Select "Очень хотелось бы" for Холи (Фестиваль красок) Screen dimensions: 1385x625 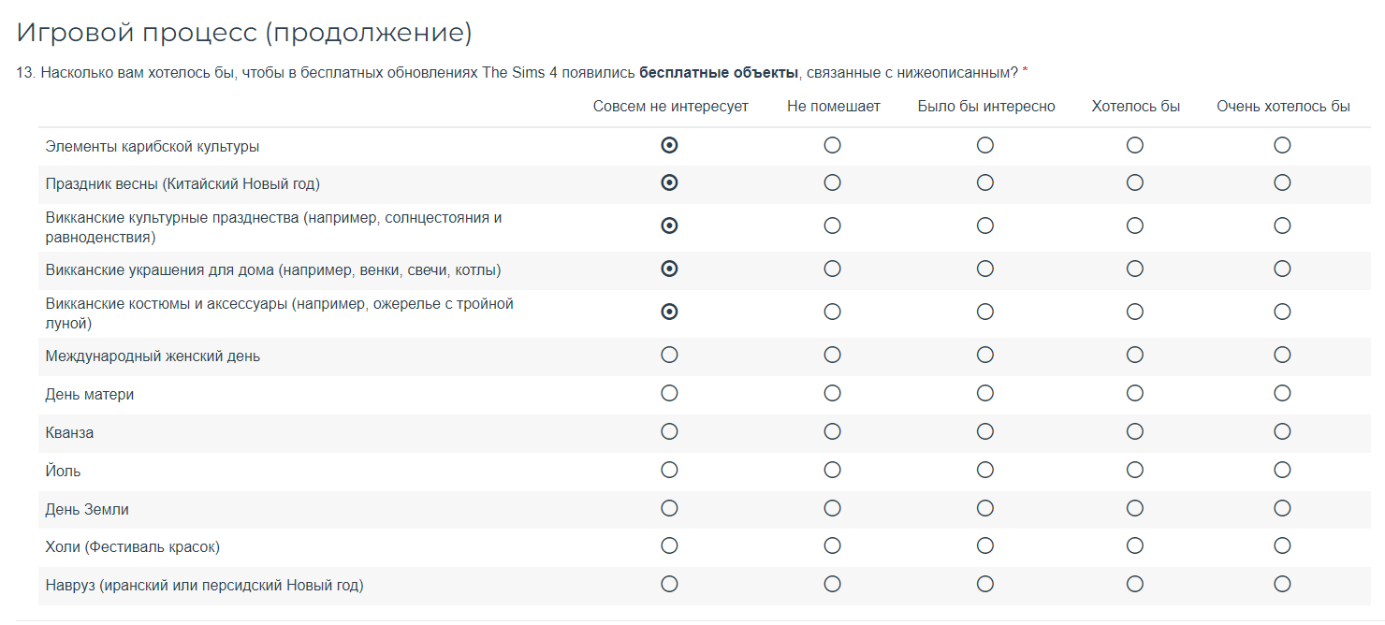coord(1282,545)
